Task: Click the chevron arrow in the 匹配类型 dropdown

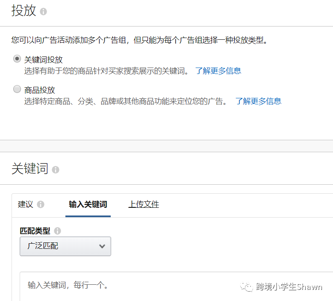Action: pyautogui.click(x=102, y=246)
